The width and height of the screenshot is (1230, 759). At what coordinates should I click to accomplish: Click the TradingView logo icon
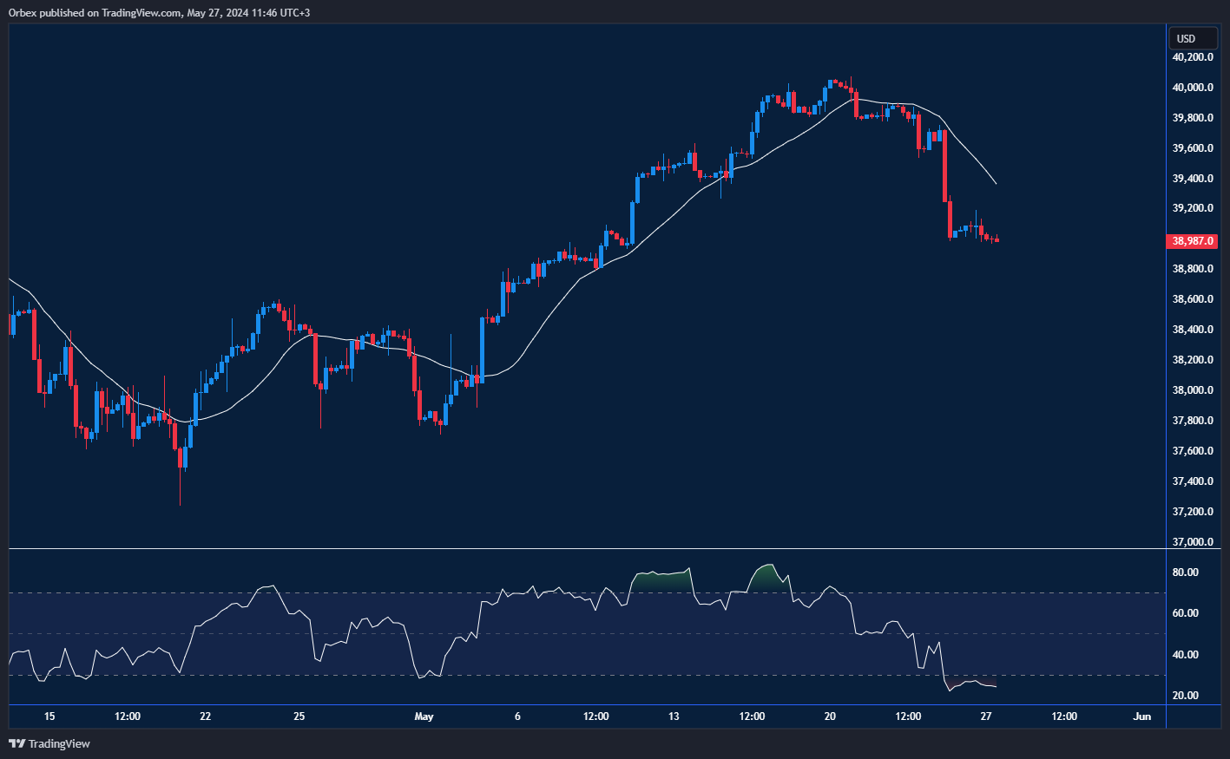tap(15, 744)
